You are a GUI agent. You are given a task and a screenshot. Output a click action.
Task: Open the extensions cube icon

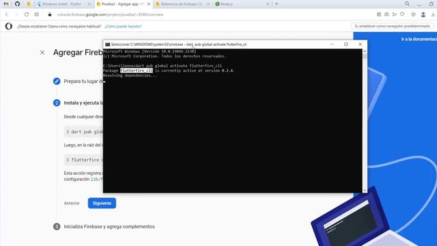coord(413,14)
